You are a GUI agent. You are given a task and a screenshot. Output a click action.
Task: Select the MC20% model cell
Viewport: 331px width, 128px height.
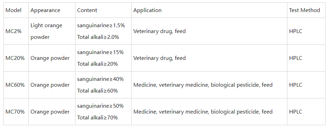[16, 58]
